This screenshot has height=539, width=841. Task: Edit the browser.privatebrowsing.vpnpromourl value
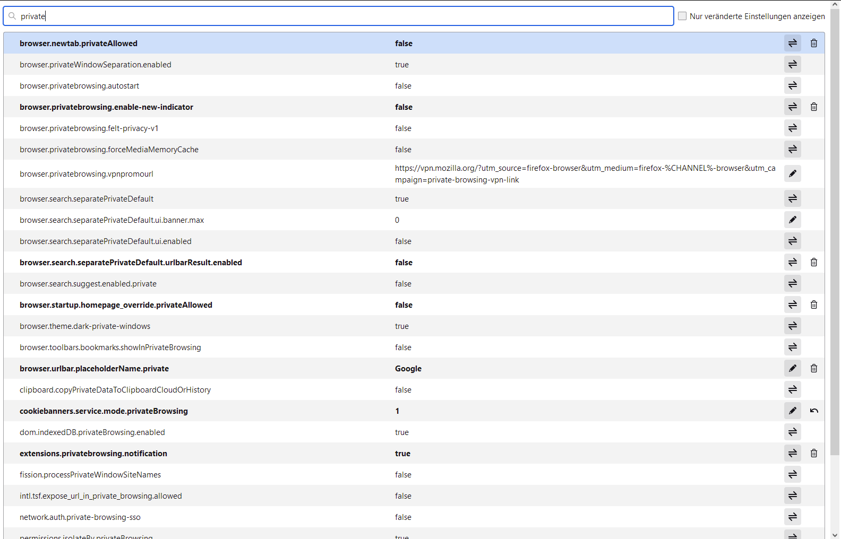792,173
